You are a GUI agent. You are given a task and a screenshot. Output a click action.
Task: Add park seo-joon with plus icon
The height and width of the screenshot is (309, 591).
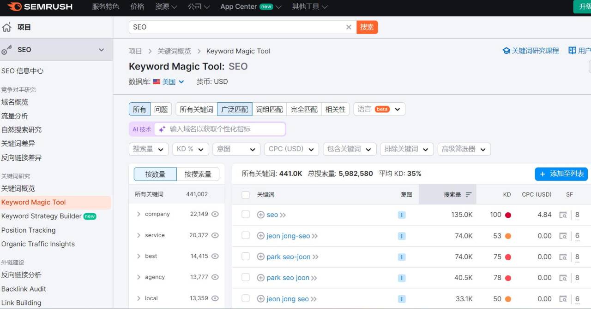click(x=260, y=257)
